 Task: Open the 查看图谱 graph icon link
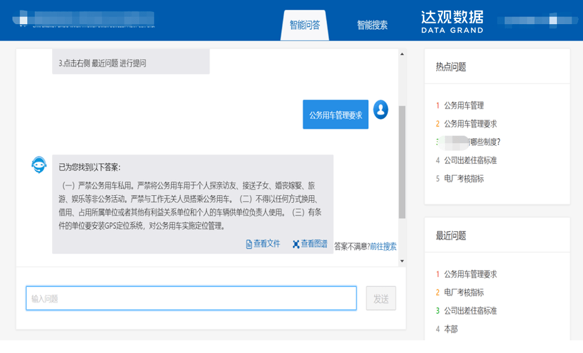(310, 244)
